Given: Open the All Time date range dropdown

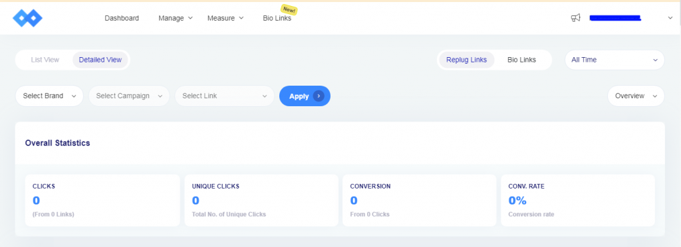Looking at the screenshot, I should point(614,60).
